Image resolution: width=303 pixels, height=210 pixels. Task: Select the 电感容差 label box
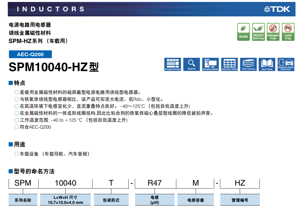click(196, 200)
